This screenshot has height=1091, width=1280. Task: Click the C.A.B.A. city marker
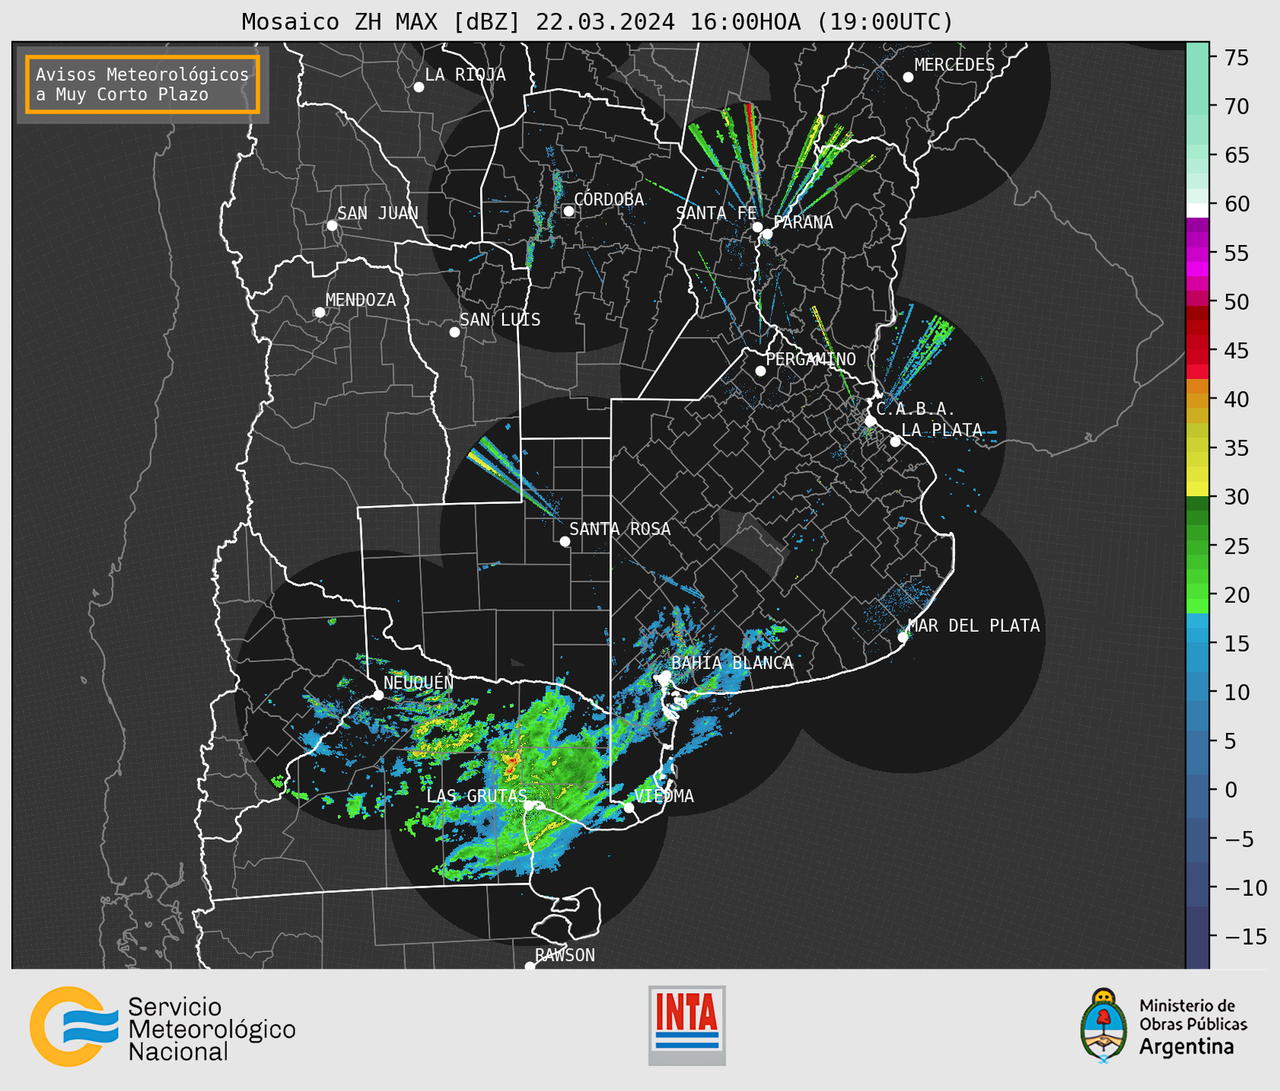(x=871, y=421)
